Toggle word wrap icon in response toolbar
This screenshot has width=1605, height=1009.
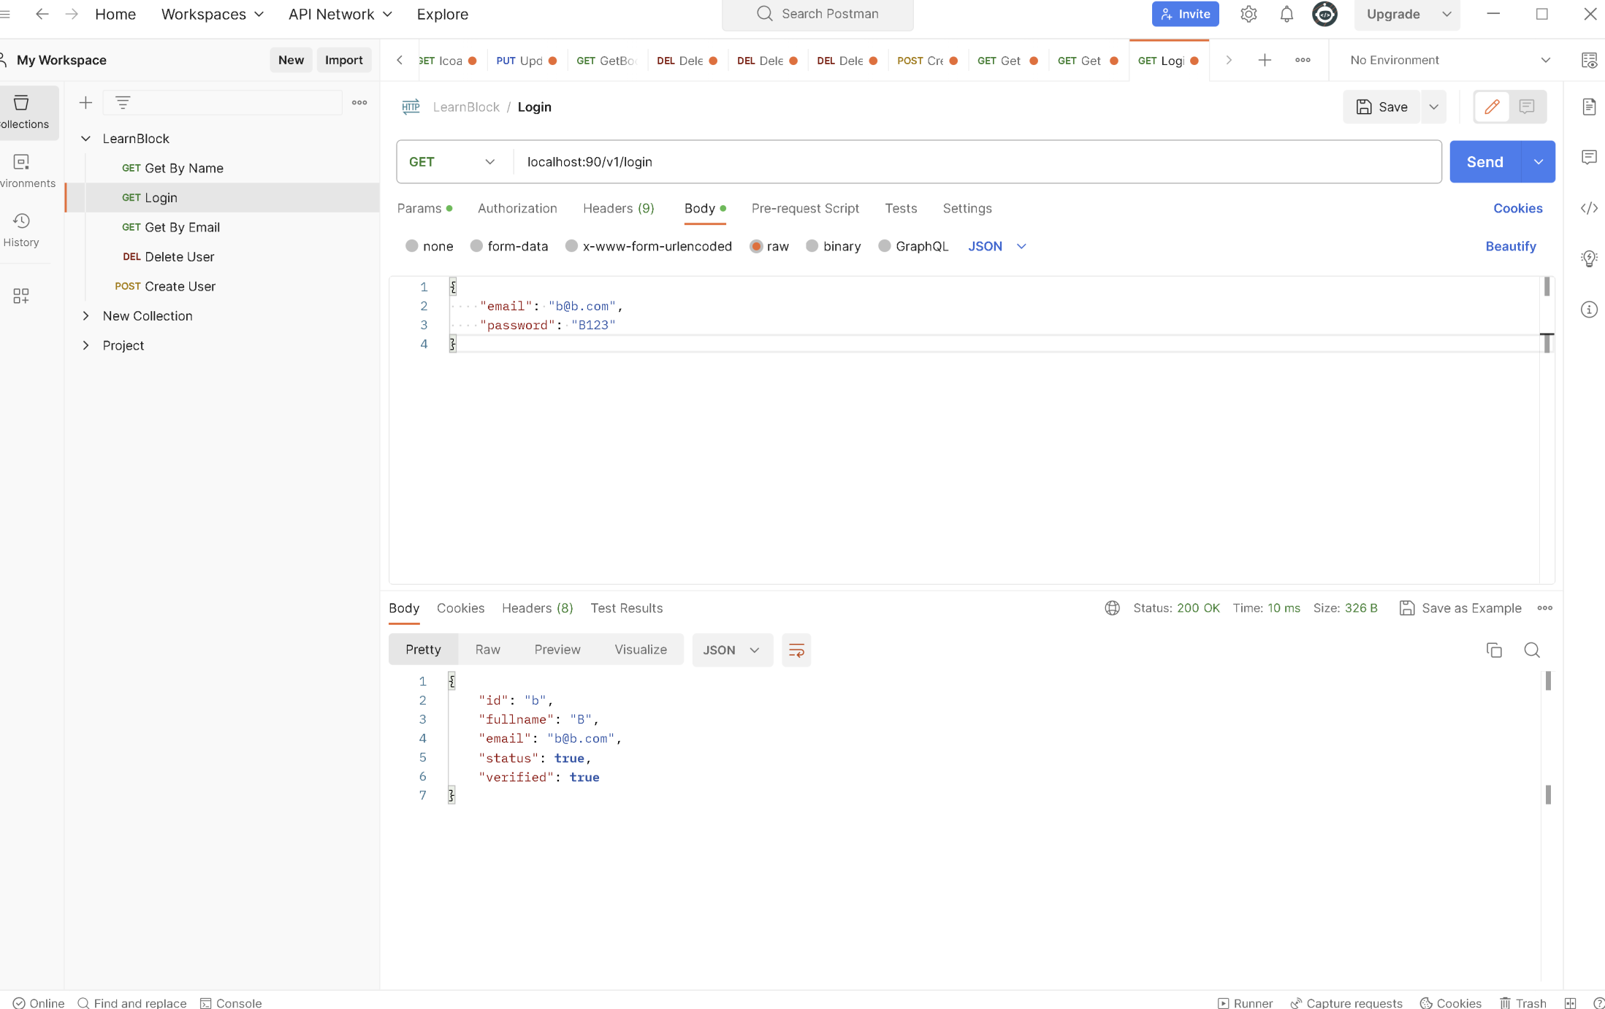pos(796,650)
